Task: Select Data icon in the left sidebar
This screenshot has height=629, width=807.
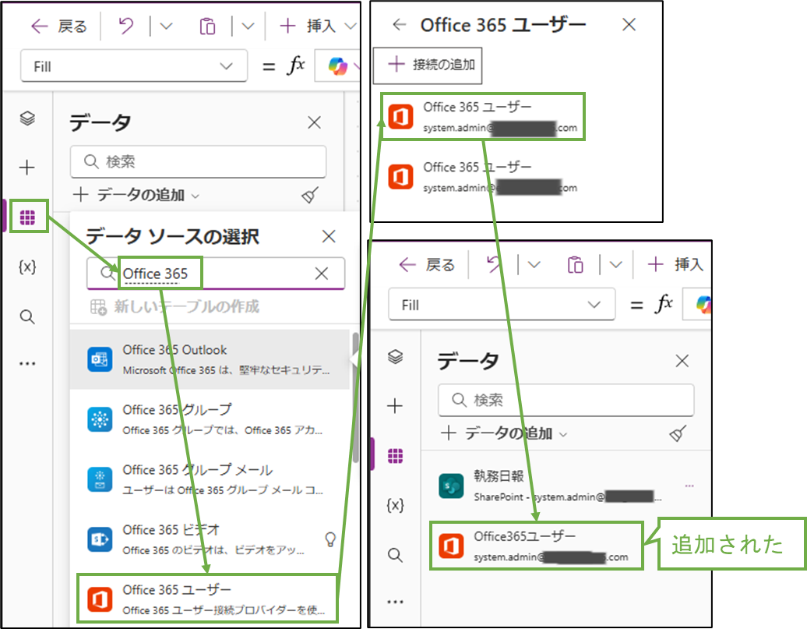Action: (x=27, y=217)
